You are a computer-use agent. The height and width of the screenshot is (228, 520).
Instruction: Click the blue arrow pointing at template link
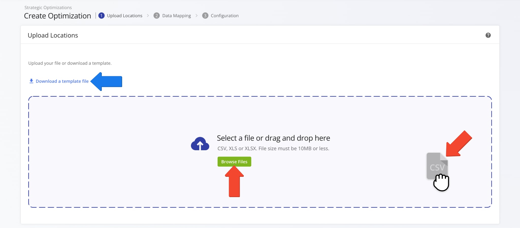(107, 81)
